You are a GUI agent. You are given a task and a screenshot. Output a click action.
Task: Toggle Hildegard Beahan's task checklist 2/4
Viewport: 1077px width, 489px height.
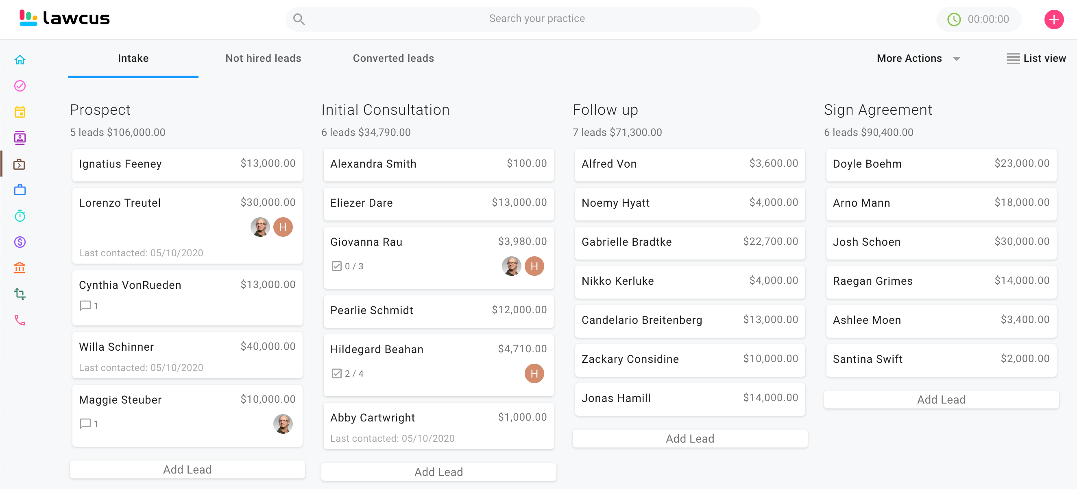(337, 373)
